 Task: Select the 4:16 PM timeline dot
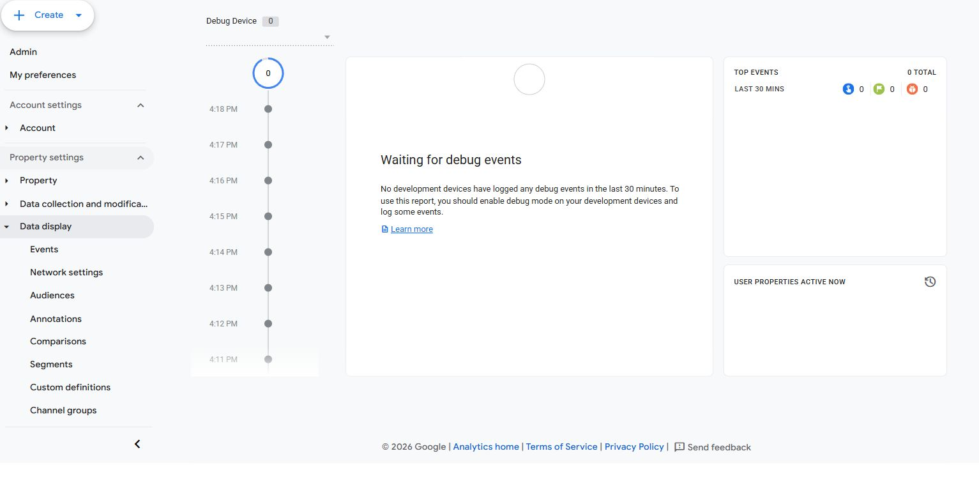[x=268, y=181]
